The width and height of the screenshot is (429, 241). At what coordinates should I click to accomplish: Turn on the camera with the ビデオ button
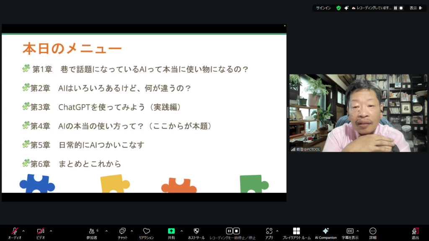(41, 231)
